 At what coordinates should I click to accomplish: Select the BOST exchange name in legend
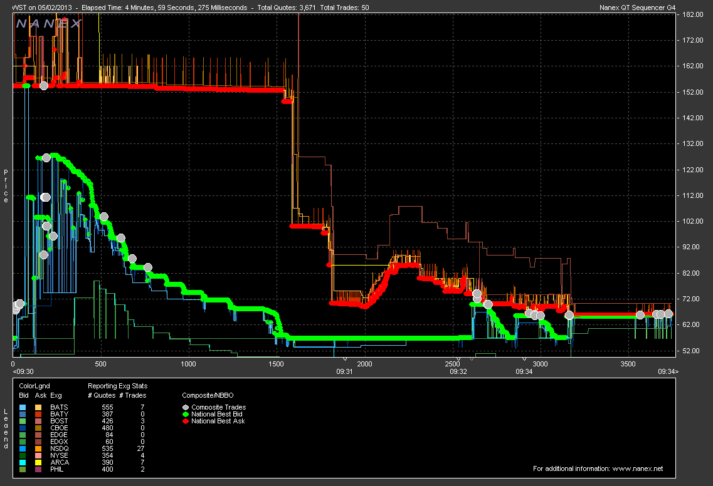coord(59,421)
